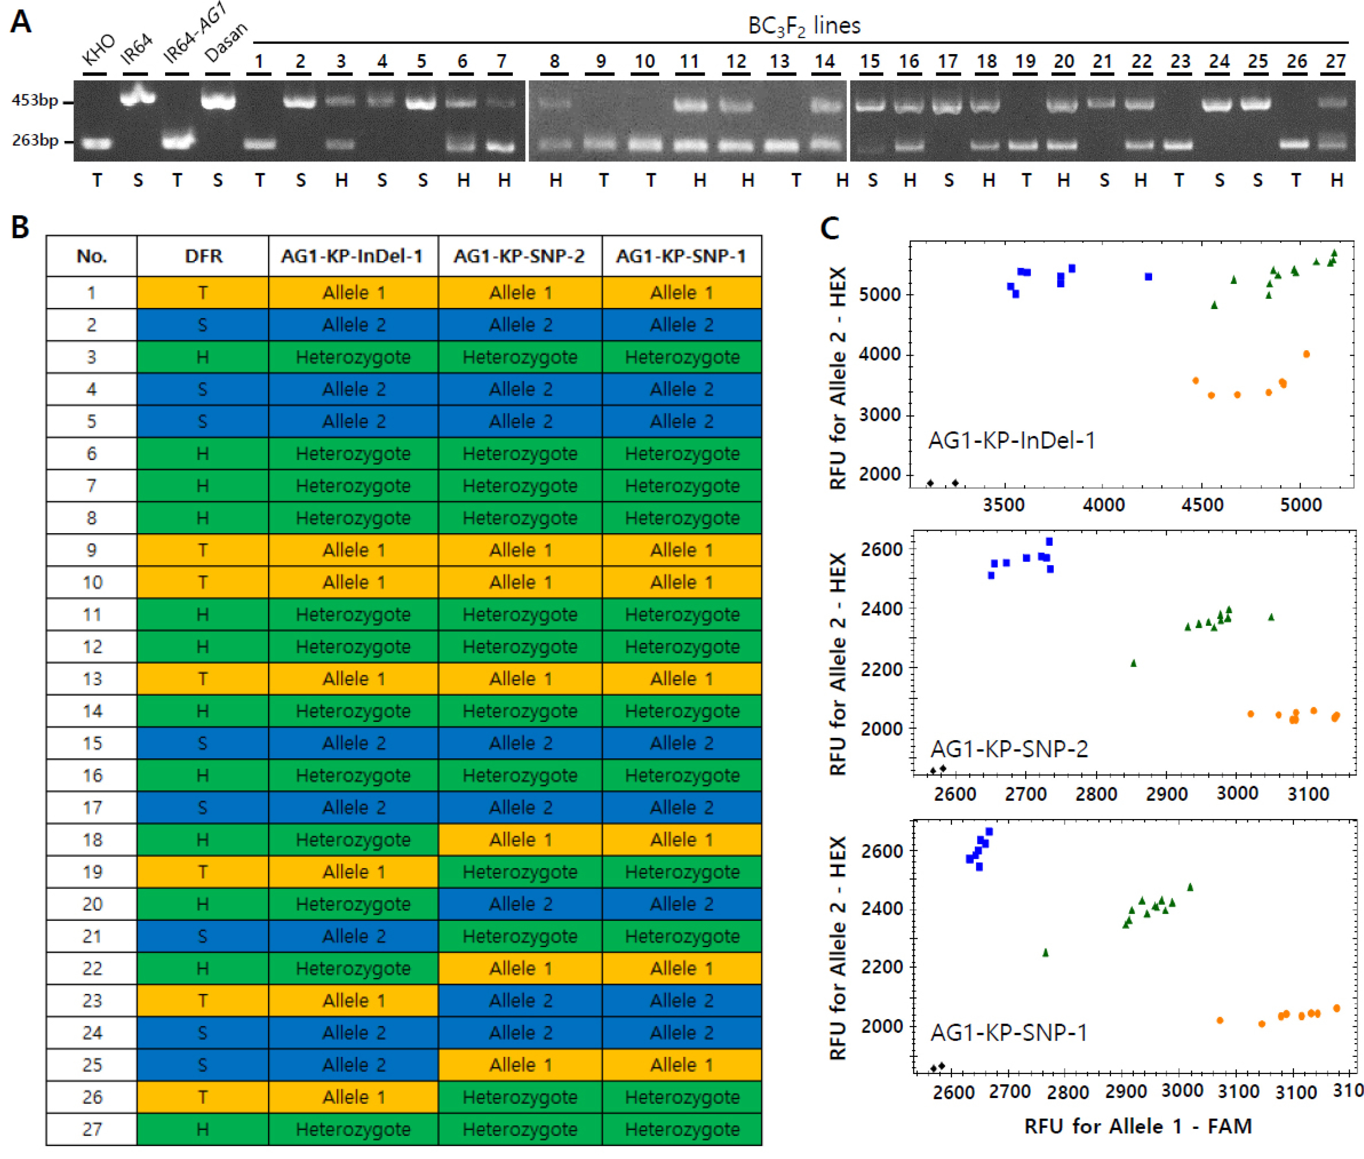The image size is (1364, 1159).
Task: Click the Heterozygote SNP-1 cell in row 26
Action: point(681,1097)
